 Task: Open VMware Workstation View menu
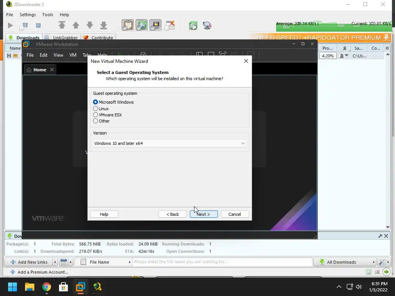click(58, 55)
